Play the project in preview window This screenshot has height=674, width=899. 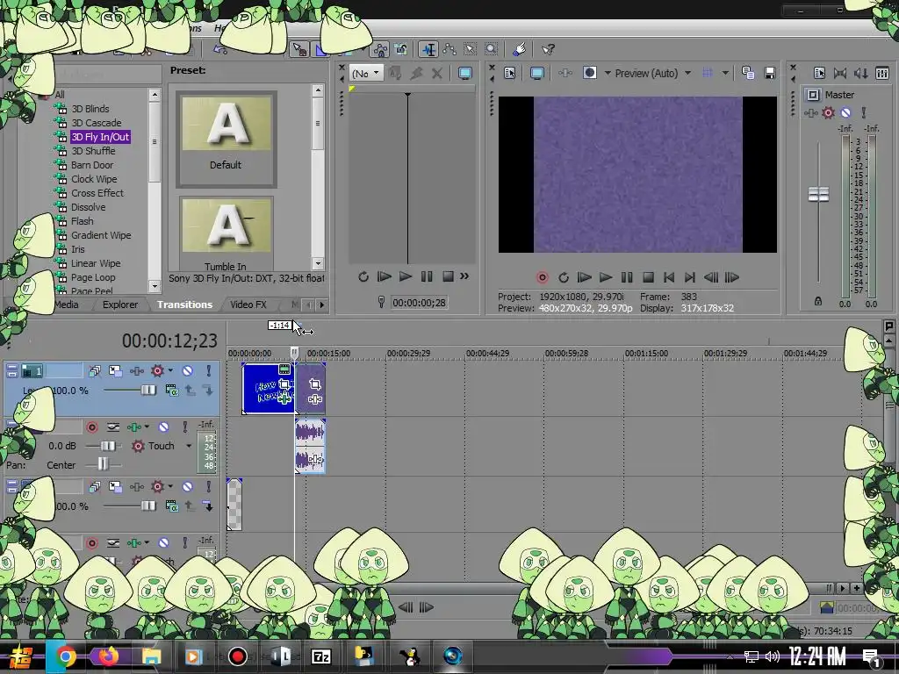click(606, 277)
